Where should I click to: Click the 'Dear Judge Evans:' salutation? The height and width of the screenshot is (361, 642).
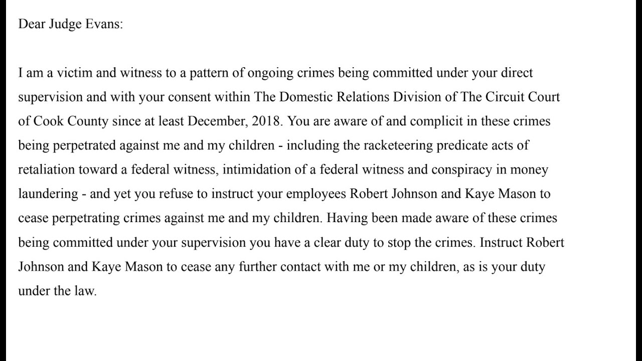(70, 24)
